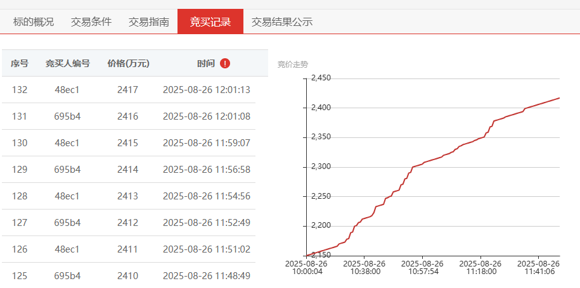Click the 价格(万元) column header
The image size is (580, 288).
128,63
